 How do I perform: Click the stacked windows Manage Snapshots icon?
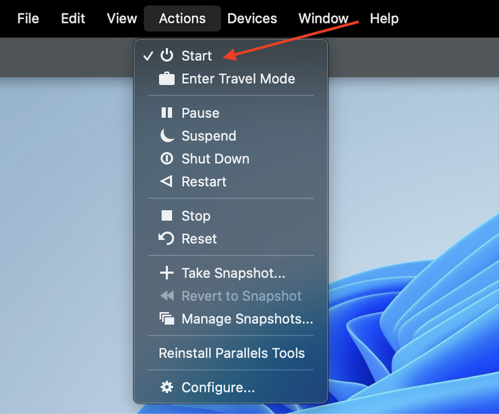click(167, 319)
